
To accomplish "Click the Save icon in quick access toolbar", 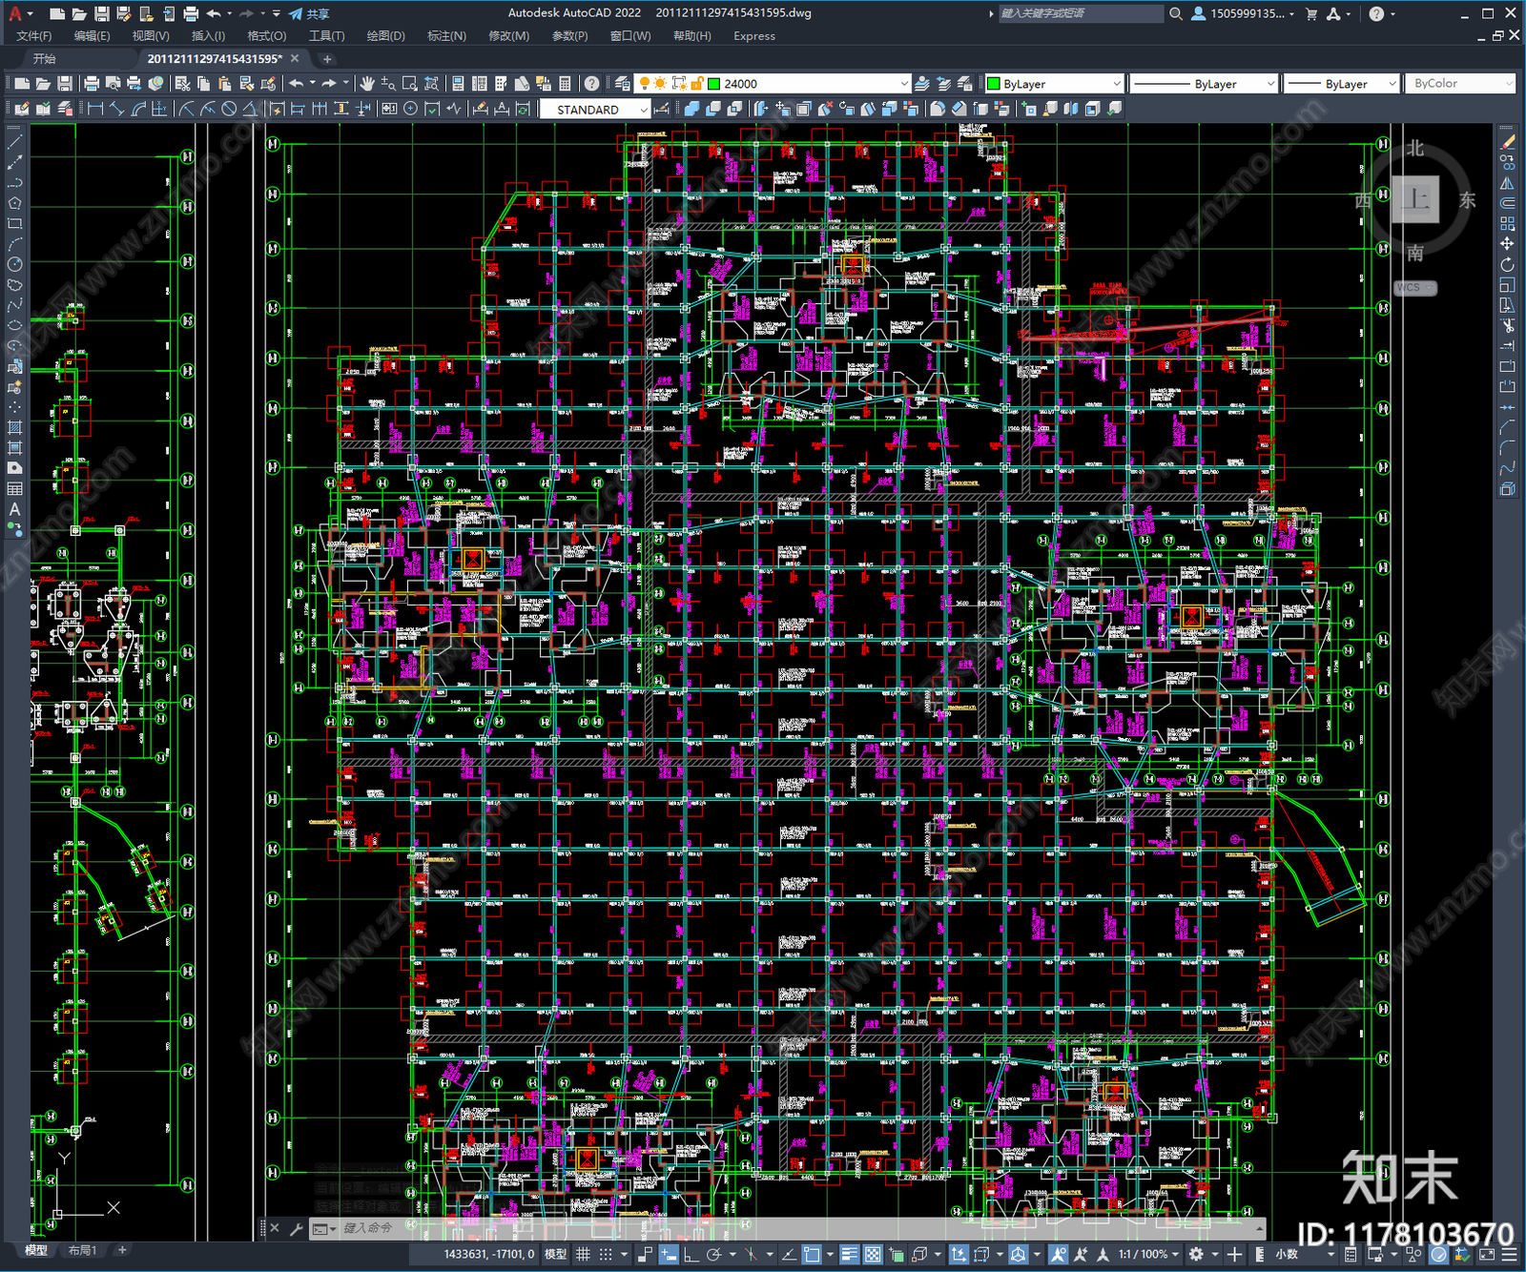I will coord(101,13).
